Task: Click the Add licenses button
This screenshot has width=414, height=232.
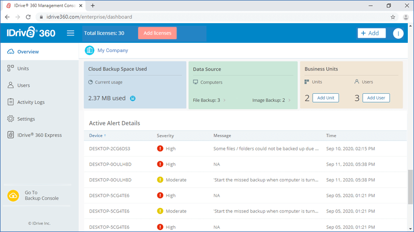Action: pyautogui.click(x=157, y=33)
